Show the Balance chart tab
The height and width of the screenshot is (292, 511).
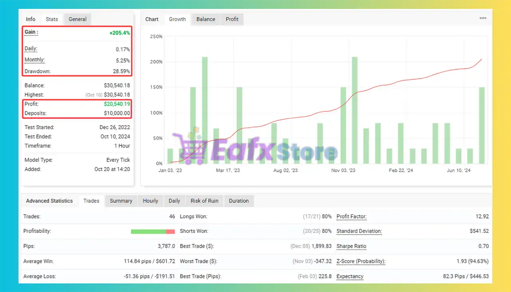point(206,19)
